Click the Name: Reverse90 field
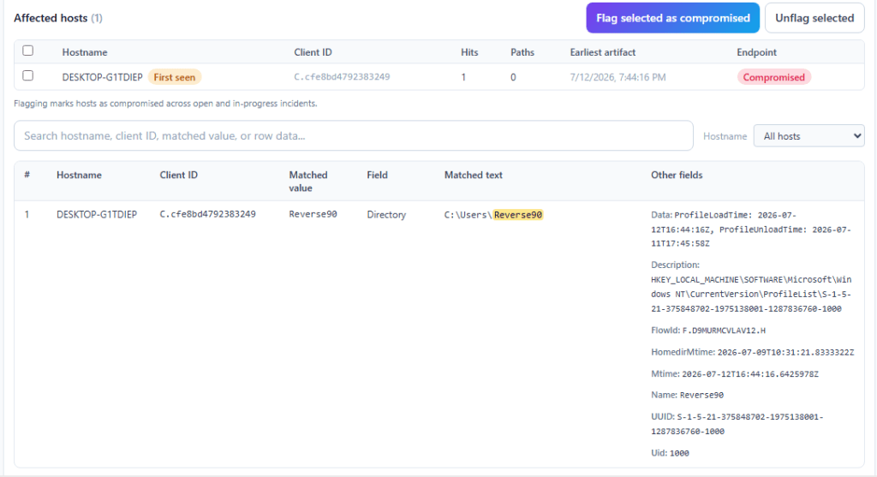The width and height of the screenshot is (877, 477). (x=688, y=395)
